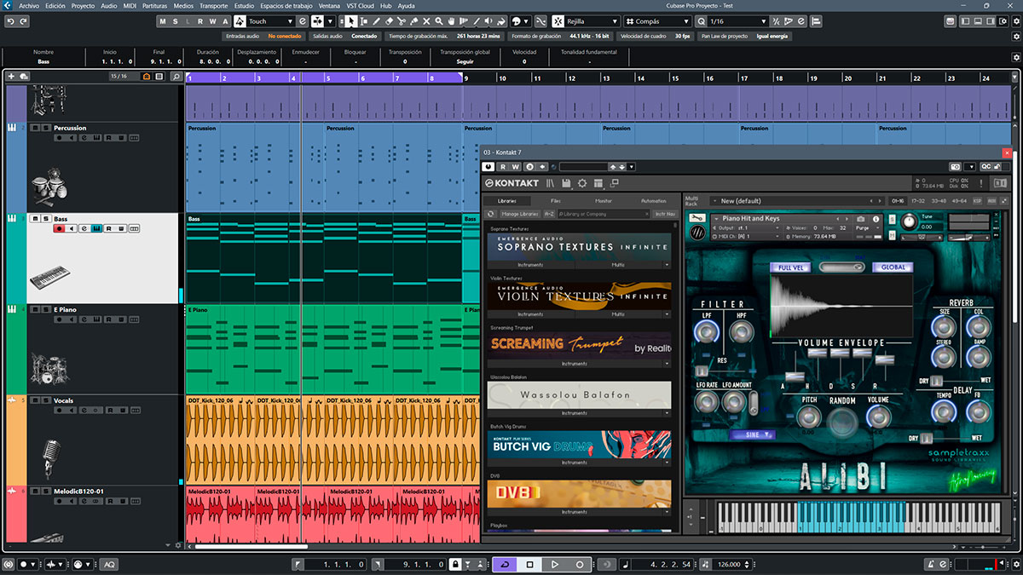
Task: Toggle global Mute (M) in toolbar
Action: click(x=164, y=21)
